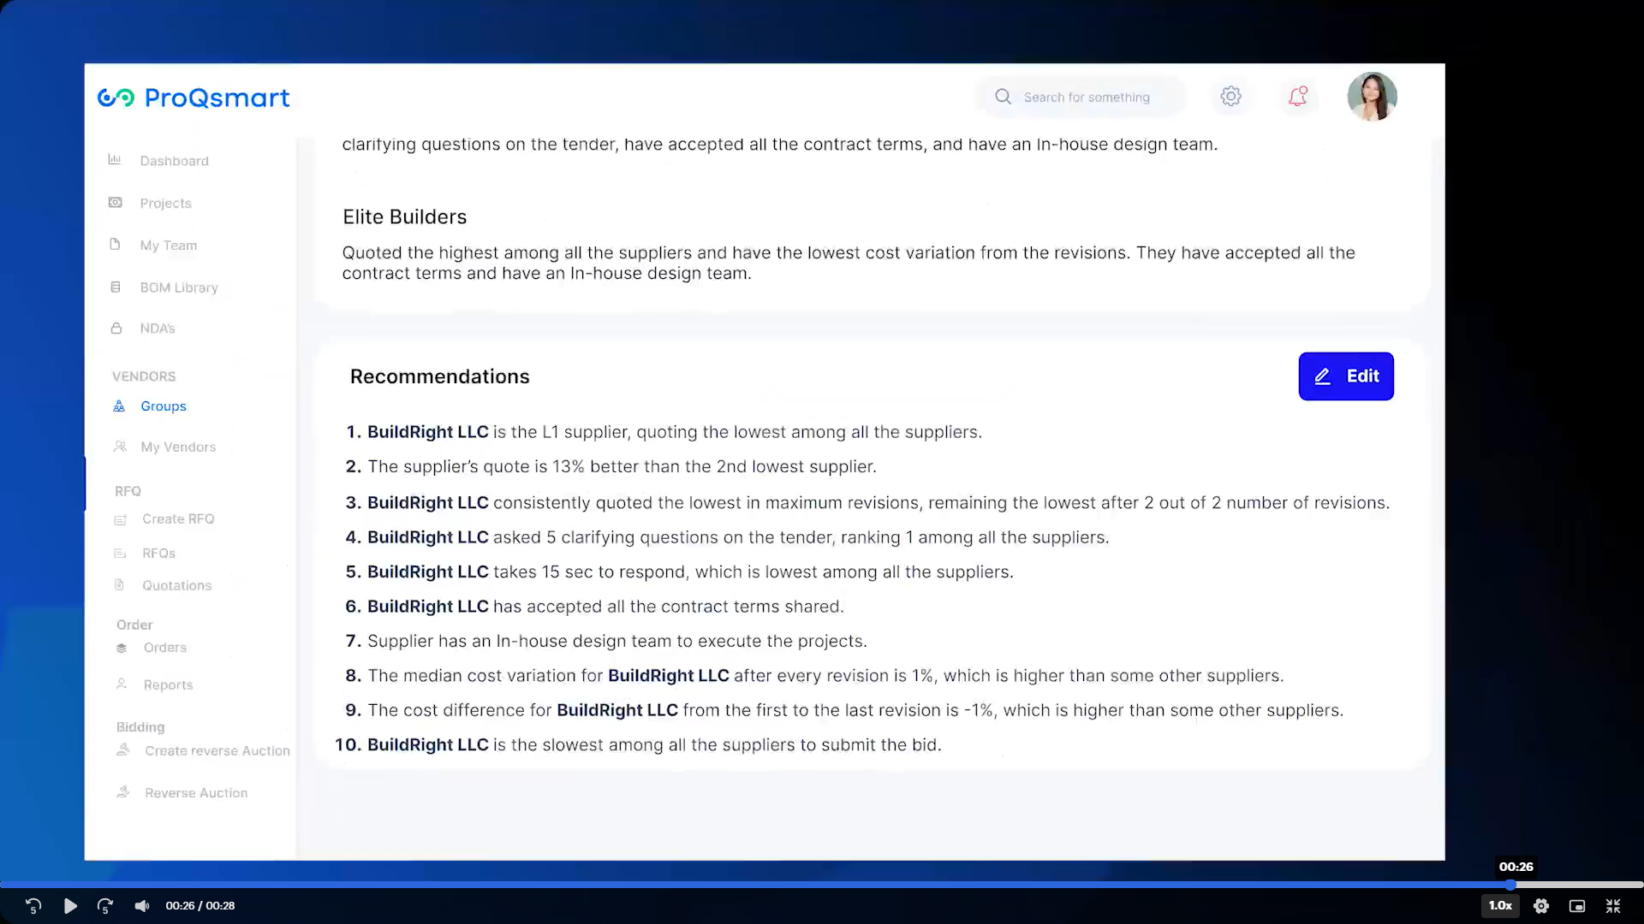1644x924 pixels.
Task: Click the Dashboard chart icon
Action: 115,160
